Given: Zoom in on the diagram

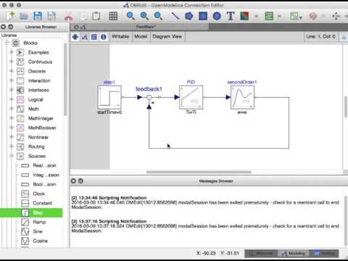Looking at the screenshot, I should pos(144,16).
